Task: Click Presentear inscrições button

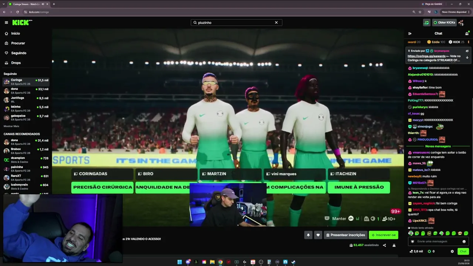Action: coord(346,235)
